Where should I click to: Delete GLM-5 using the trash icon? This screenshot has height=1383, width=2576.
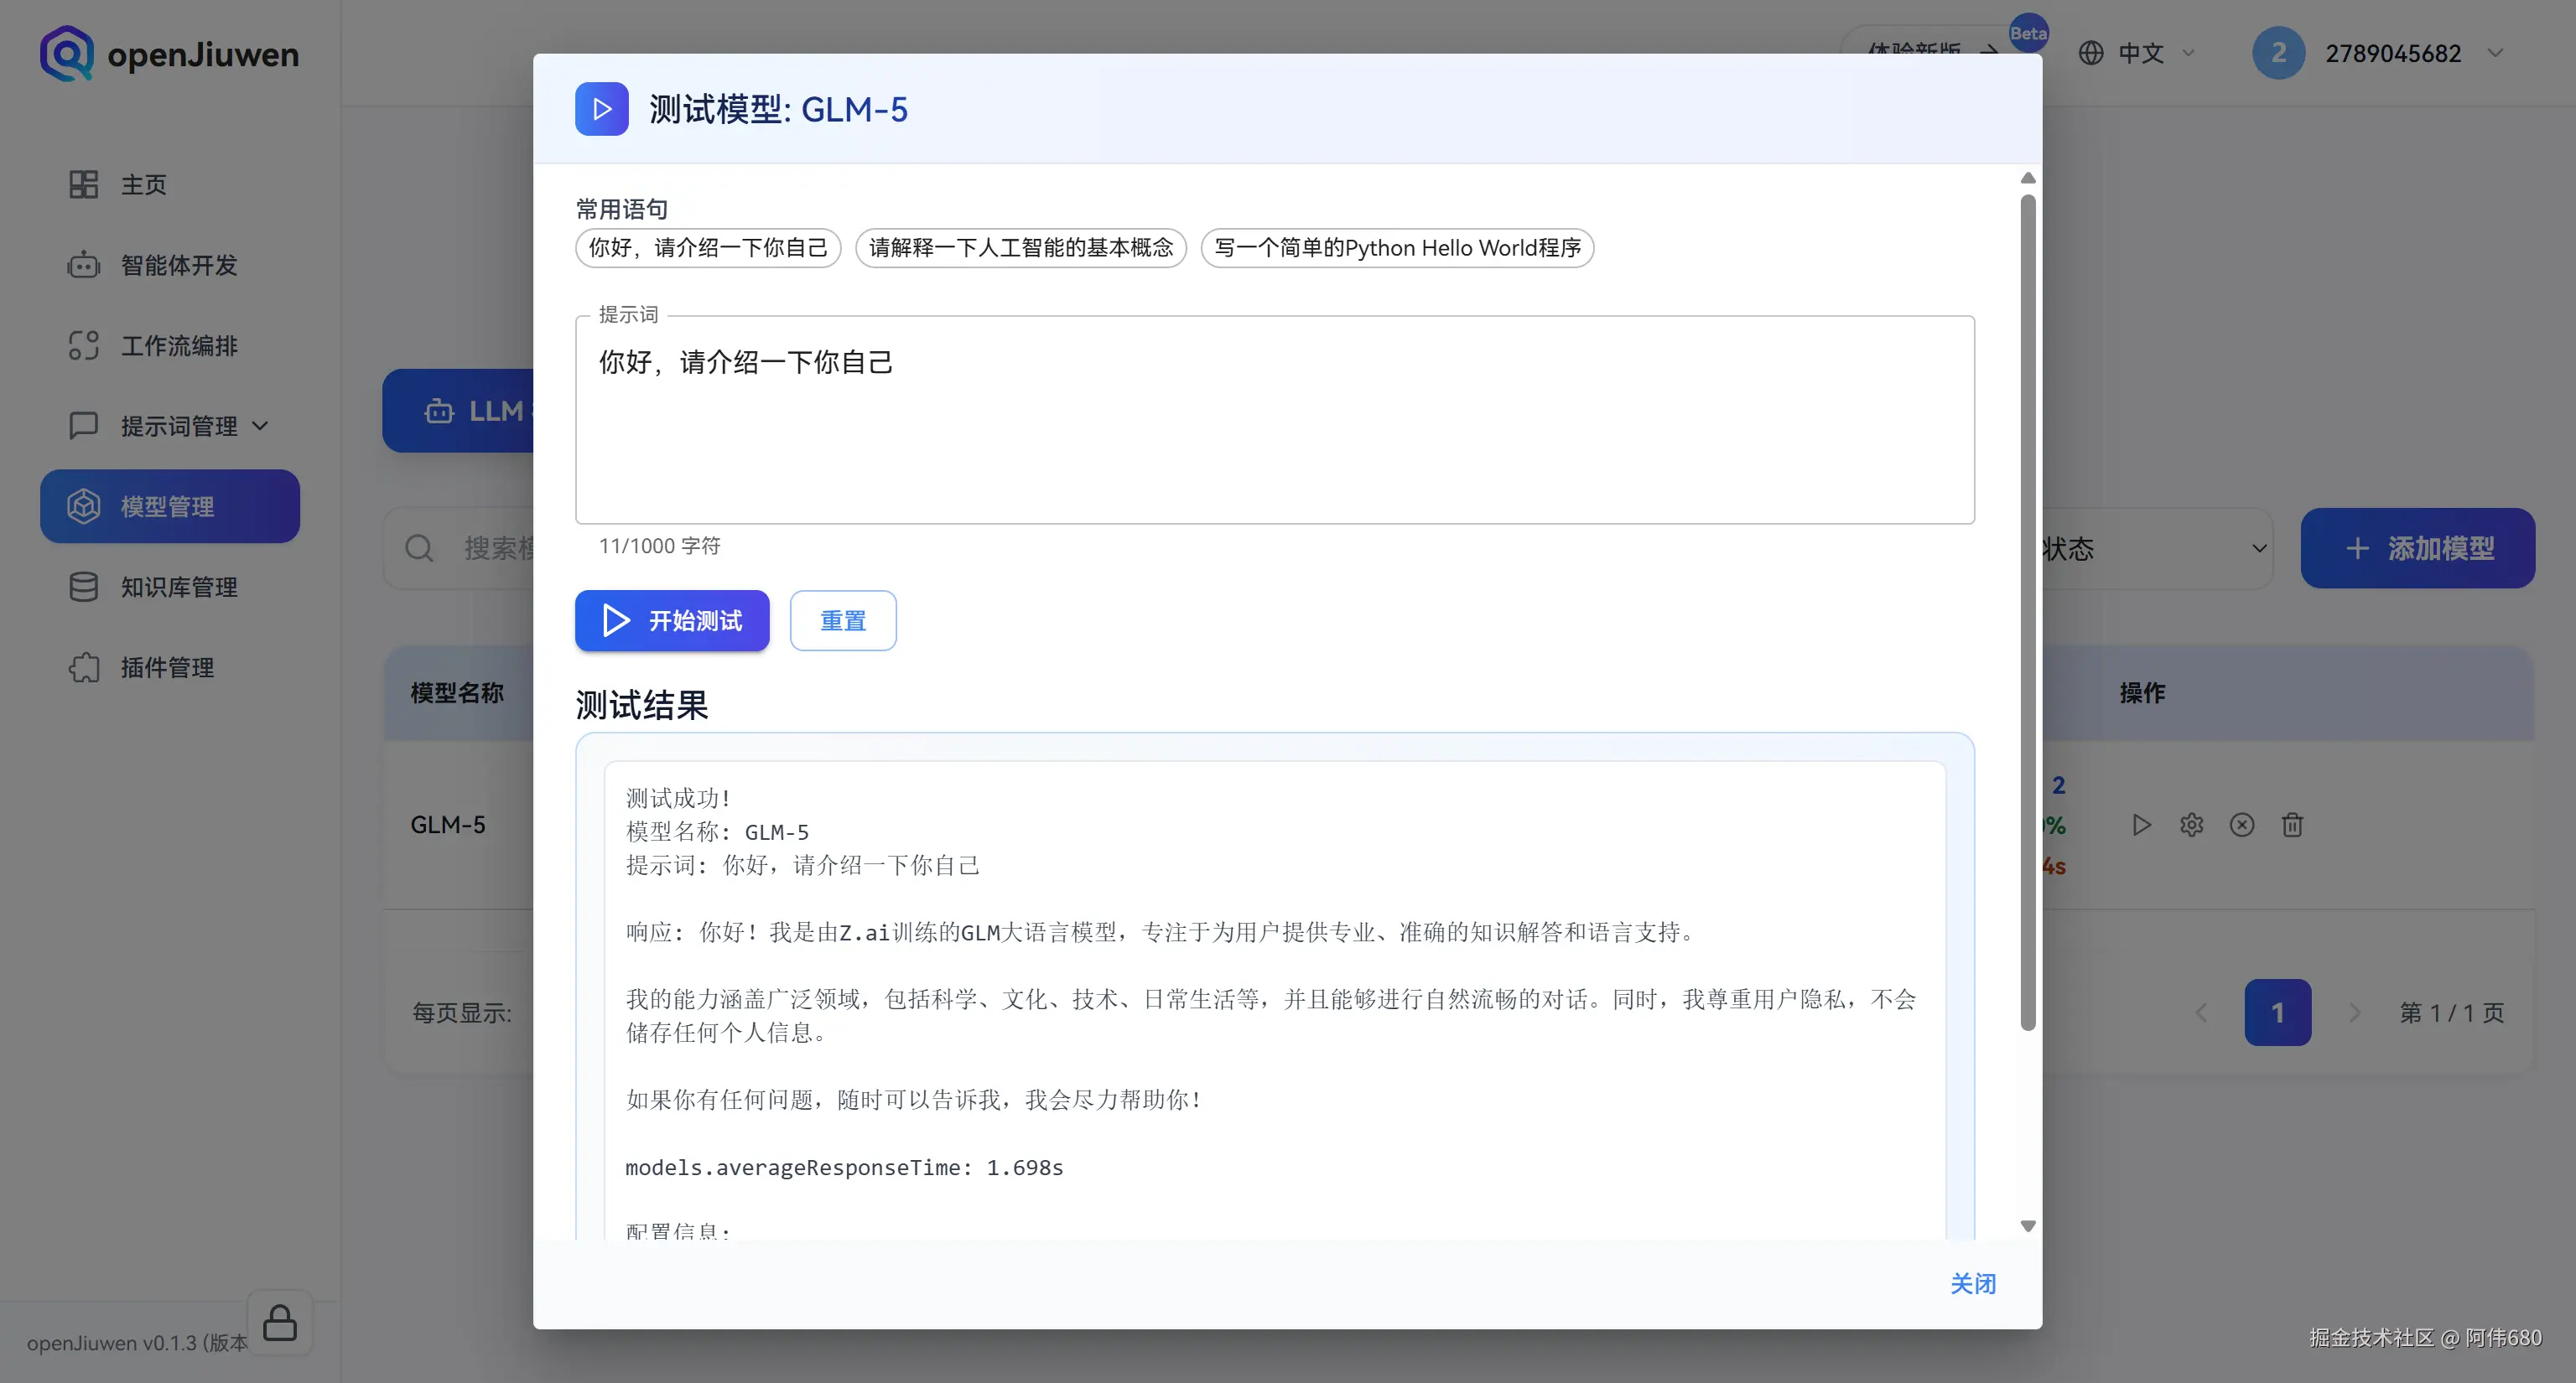[2292, 826]
